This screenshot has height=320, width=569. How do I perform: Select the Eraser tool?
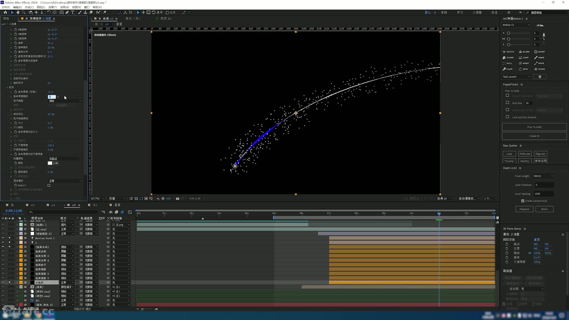(91, 12)
